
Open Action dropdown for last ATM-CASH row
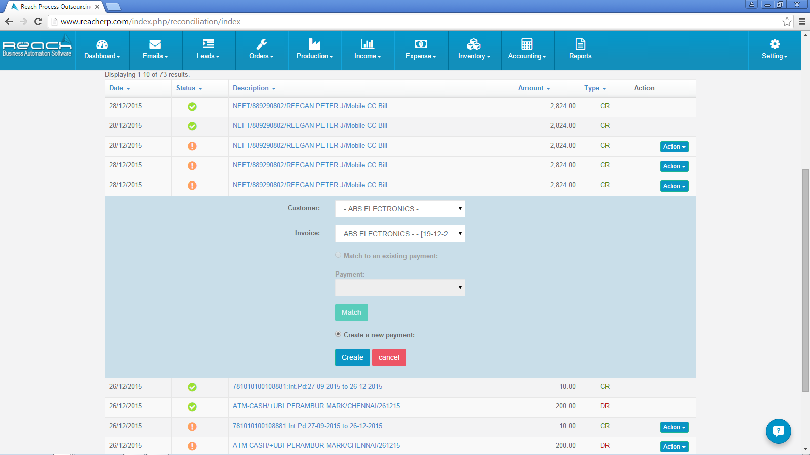[x=674, y=447]
